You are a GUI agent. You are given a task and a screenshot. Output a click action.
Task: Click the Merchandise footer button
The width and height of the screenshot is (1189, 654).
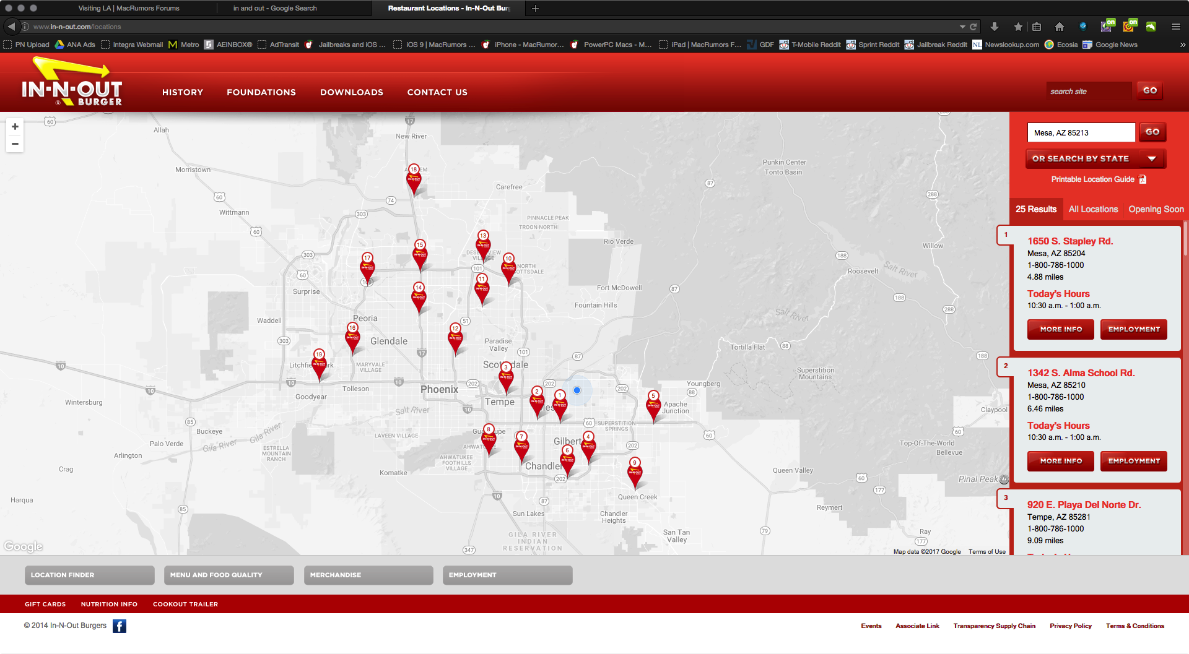(x=368, y=575)
